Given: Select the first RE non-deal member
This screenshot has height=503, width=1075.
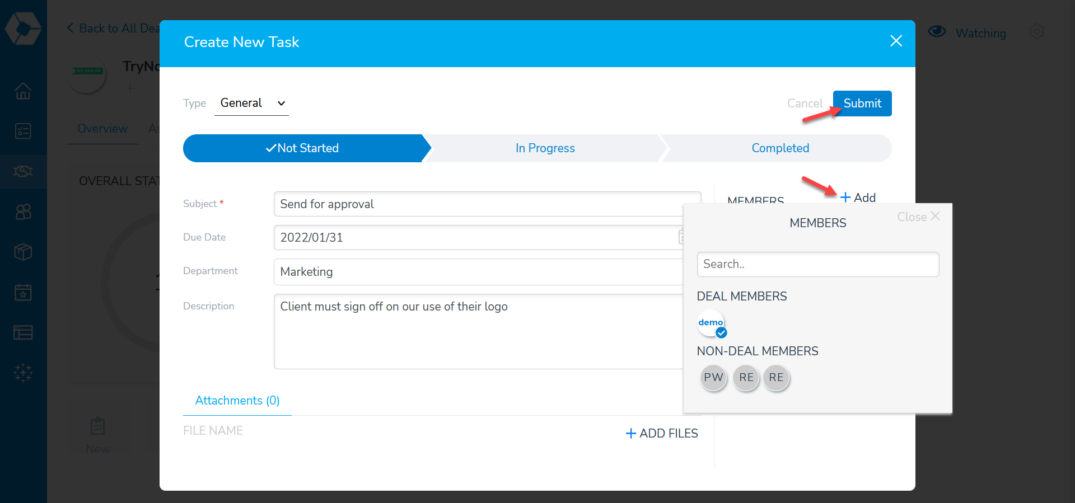Looking at the screenshot, I should click(746, 378).
